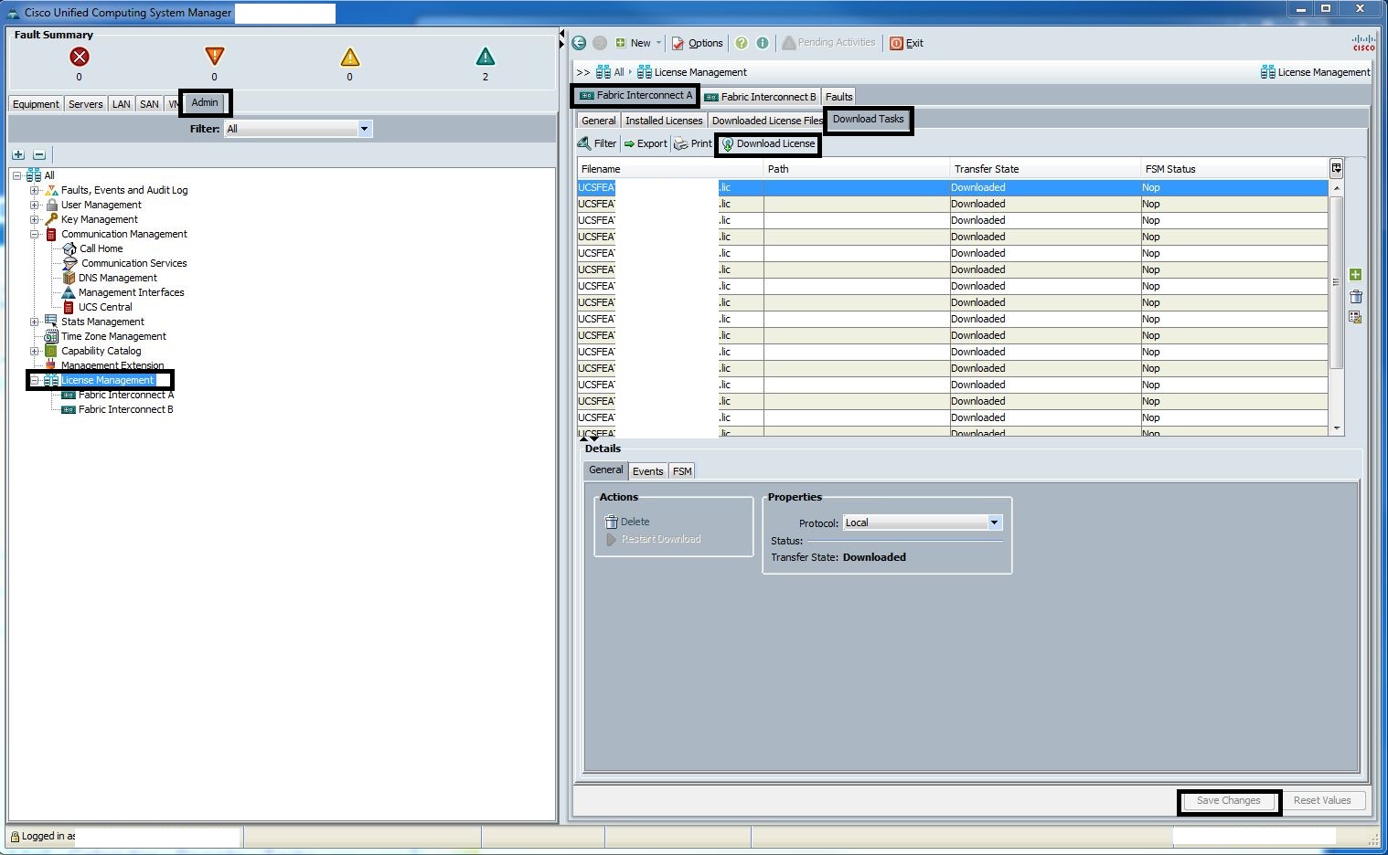Collapse all tree nodes with minus icon
This screenshot has height=855, width=1388.
click(x=39, y=154)
